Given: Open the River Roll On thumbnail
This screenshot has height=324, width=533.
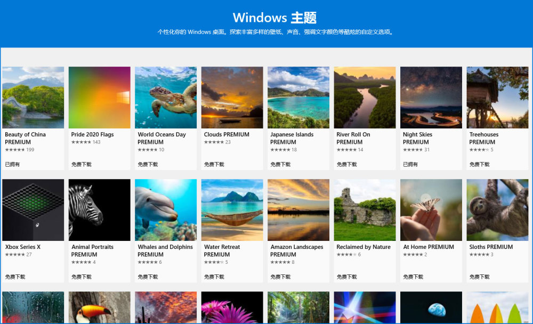Looking at the screenshot, I should [365, 97].
